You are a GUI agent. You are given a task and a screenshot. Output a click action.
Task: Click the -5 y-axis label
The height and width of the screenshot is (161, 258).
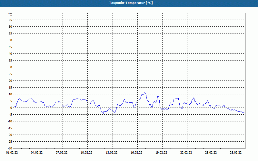point(11,115)
